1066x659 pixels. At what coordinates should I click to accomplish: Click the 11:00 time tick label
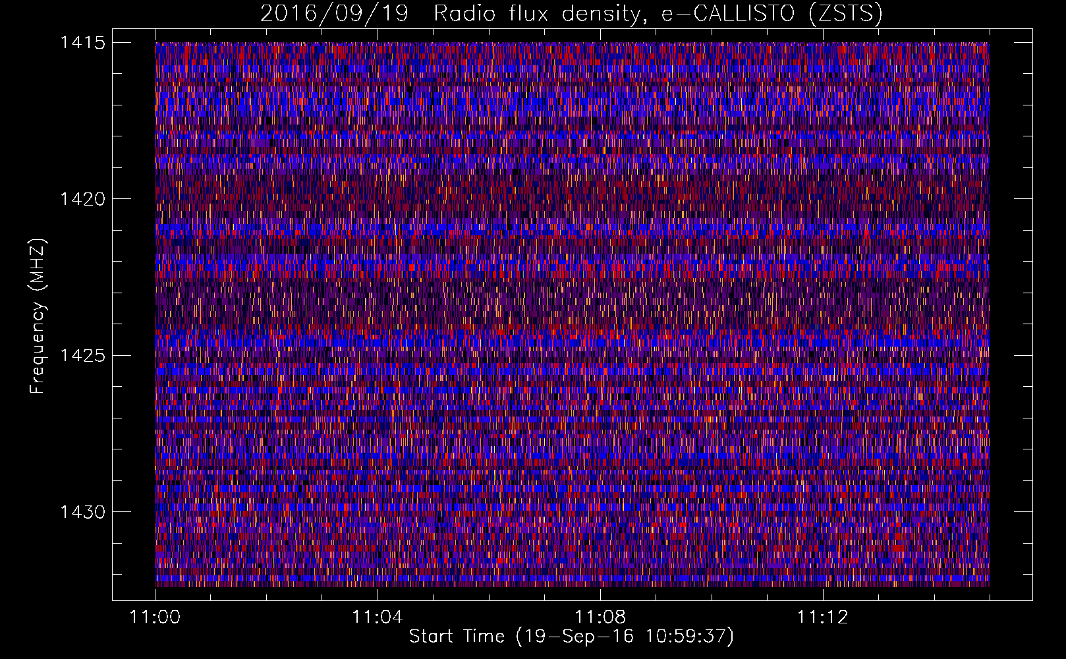155,617
